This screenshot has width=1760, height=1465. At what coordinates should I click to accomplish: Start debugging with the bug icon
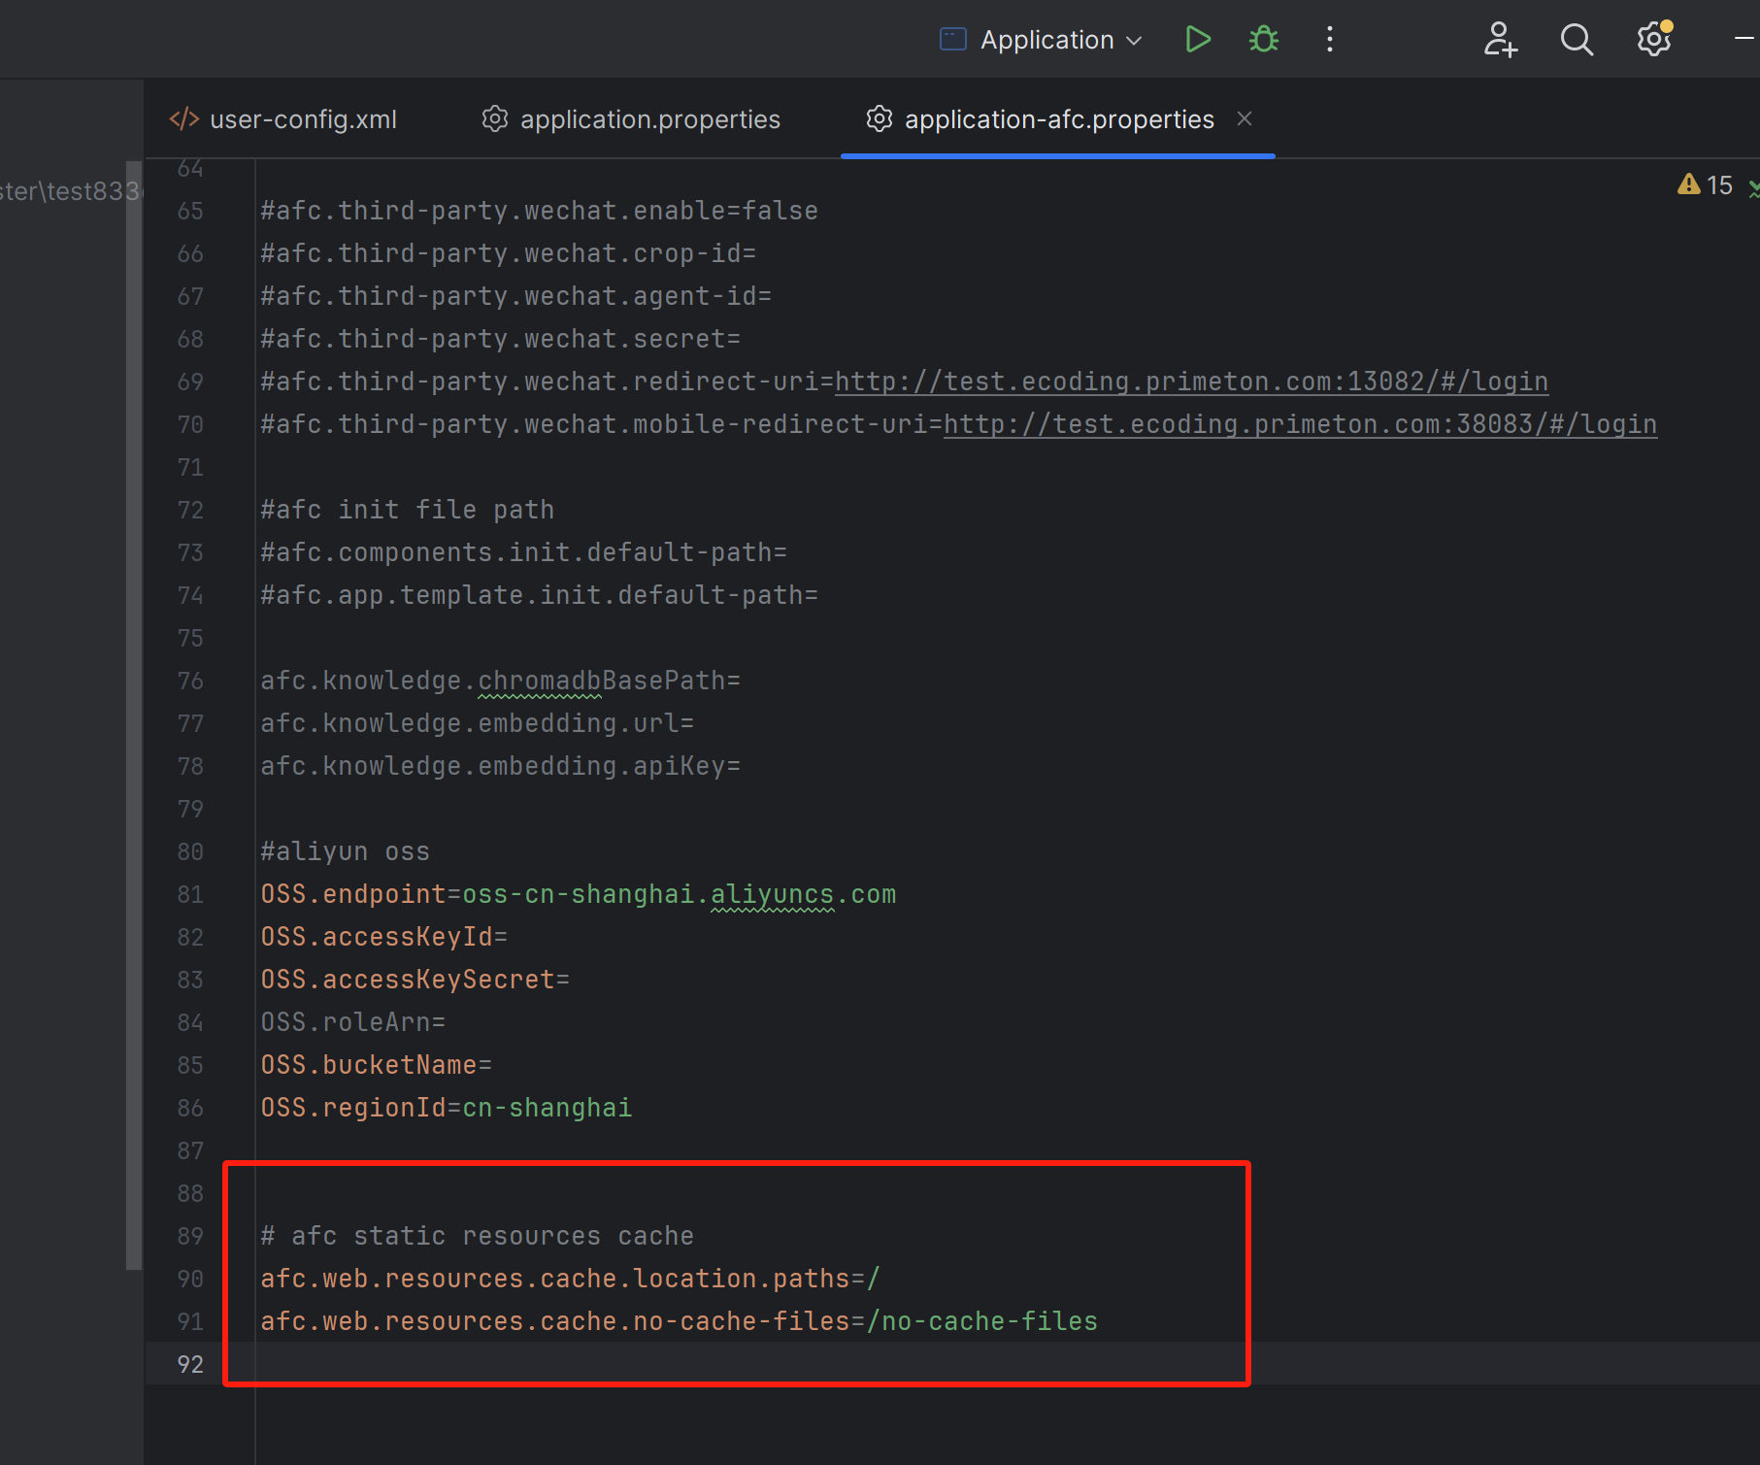[x=1263, y=40]
